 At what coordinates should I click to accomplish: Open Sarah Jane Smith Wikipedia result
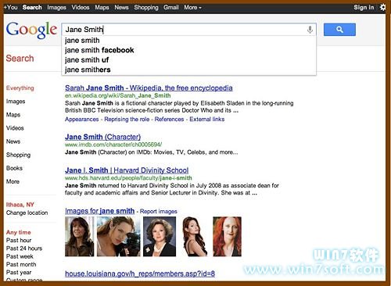(x=149, y=88)
